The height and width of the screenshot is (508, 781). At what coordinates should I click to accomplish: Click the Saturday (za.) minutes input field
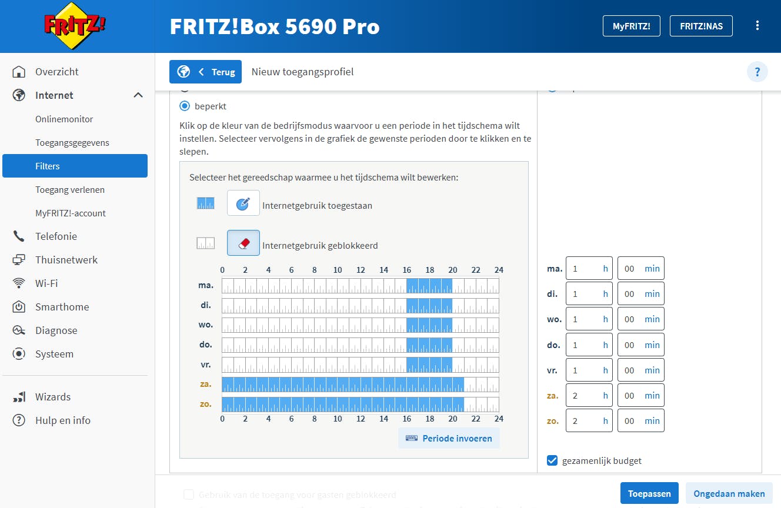tap(641, 396)
